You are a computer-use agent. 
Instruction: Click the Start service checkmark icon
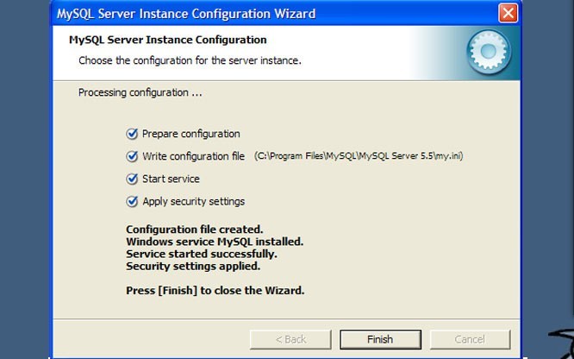pos(132,179)
